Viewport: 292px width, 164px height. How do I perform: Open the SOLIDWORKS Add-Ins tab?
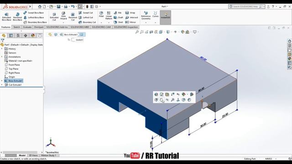57,27
